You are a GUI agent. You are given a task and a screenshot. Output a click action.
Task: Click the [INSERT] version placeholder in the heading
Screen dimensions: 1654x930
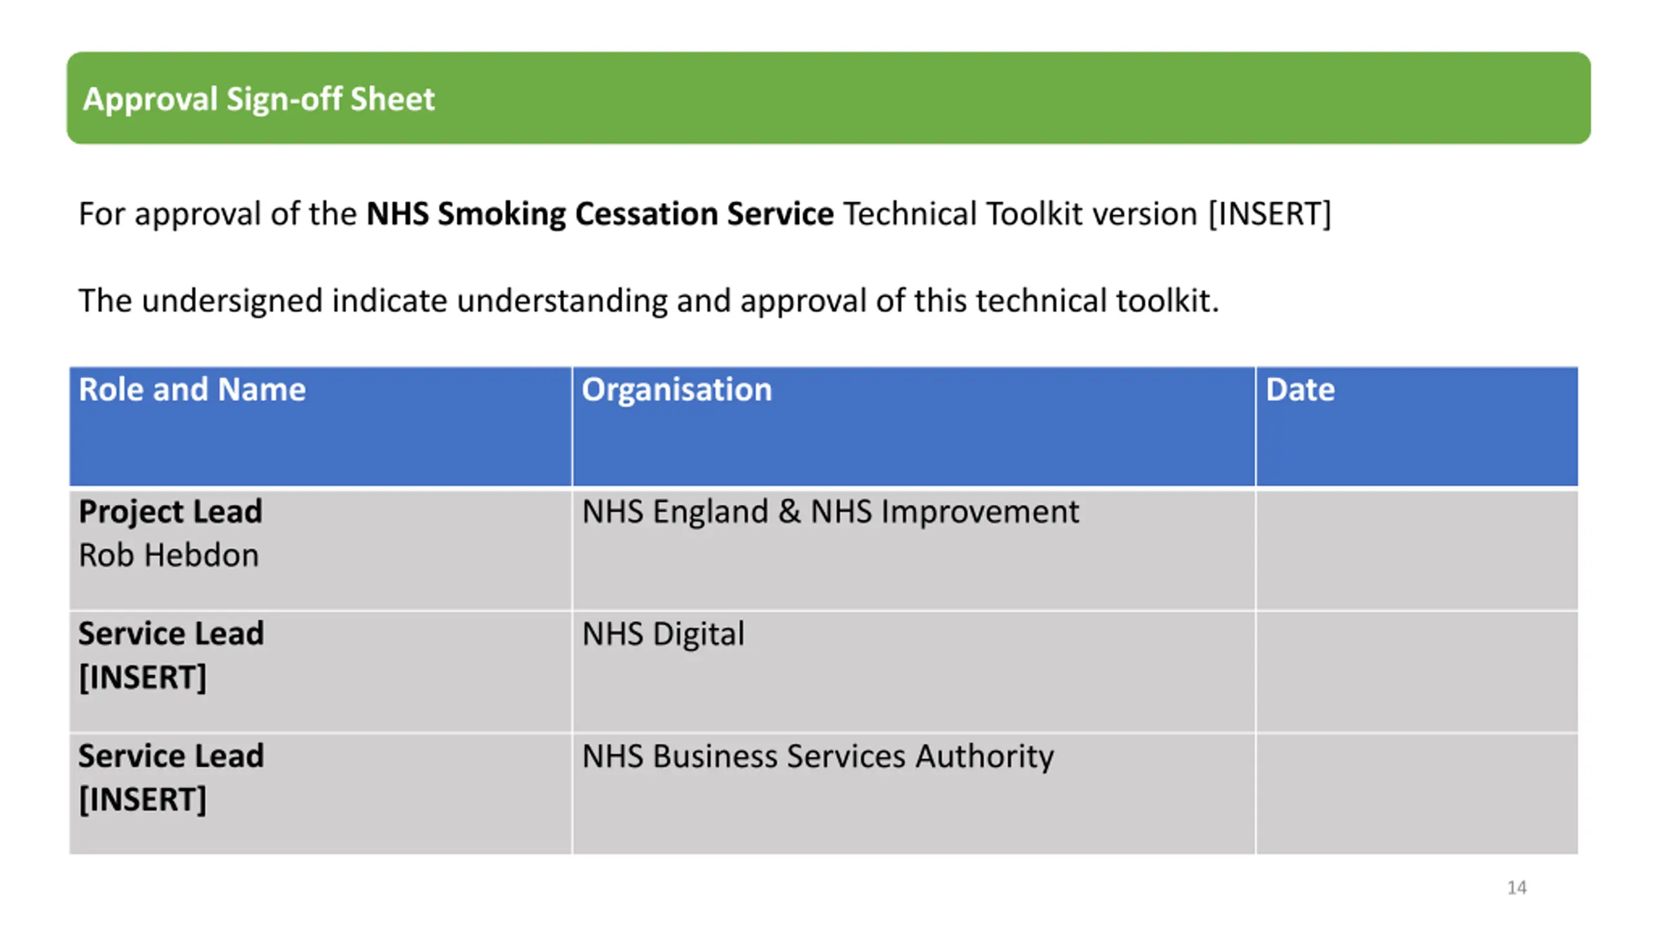(x=1270, y=214)
